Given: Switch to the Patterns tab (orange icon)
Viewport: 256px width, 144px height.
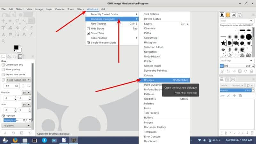Looking at the screenshot, I should [228, 15].
